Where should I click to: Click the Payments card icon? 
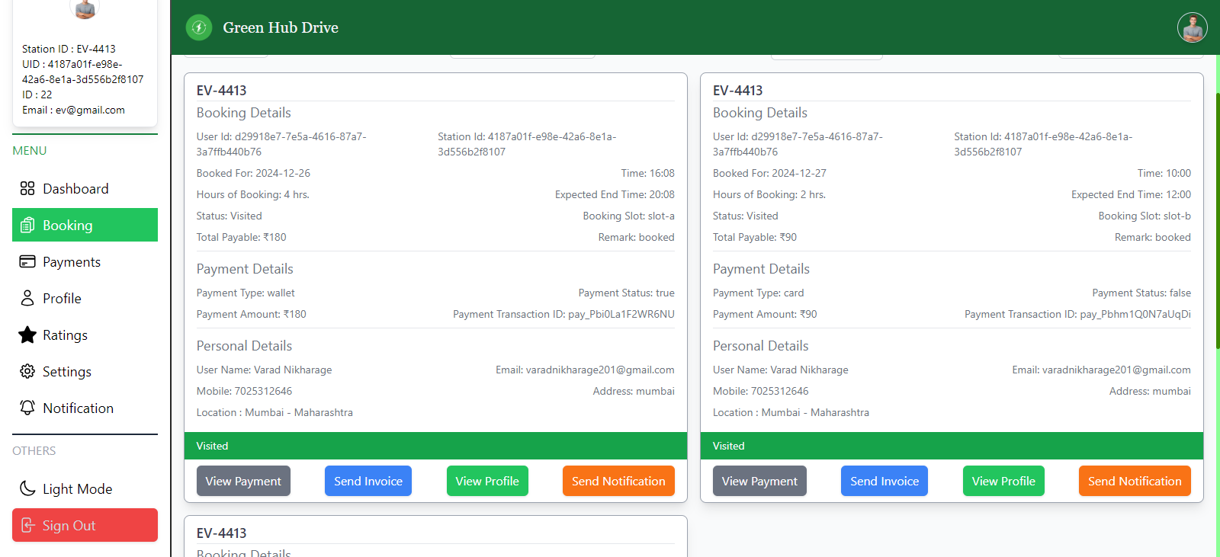[27, 261]
